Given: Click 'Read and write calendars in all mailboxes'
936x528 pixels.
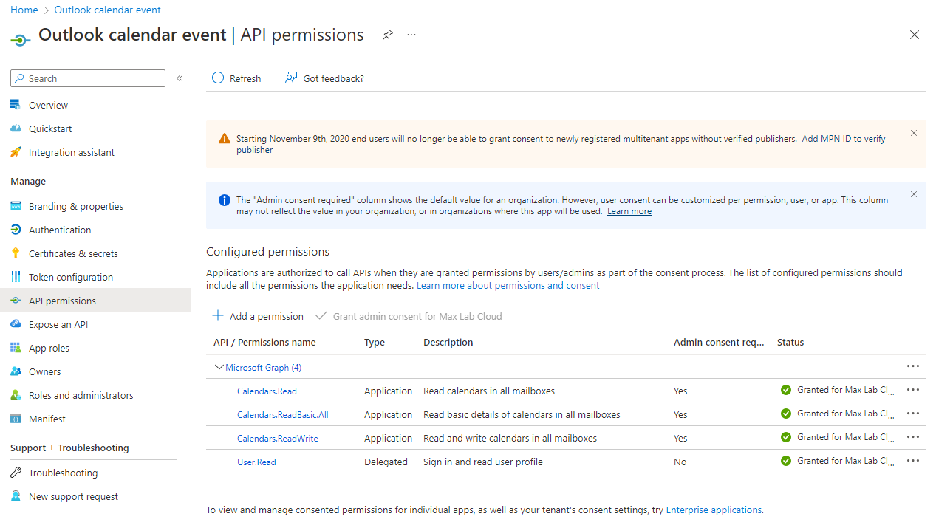Looking at the screenshot, I should coord(510,438).
